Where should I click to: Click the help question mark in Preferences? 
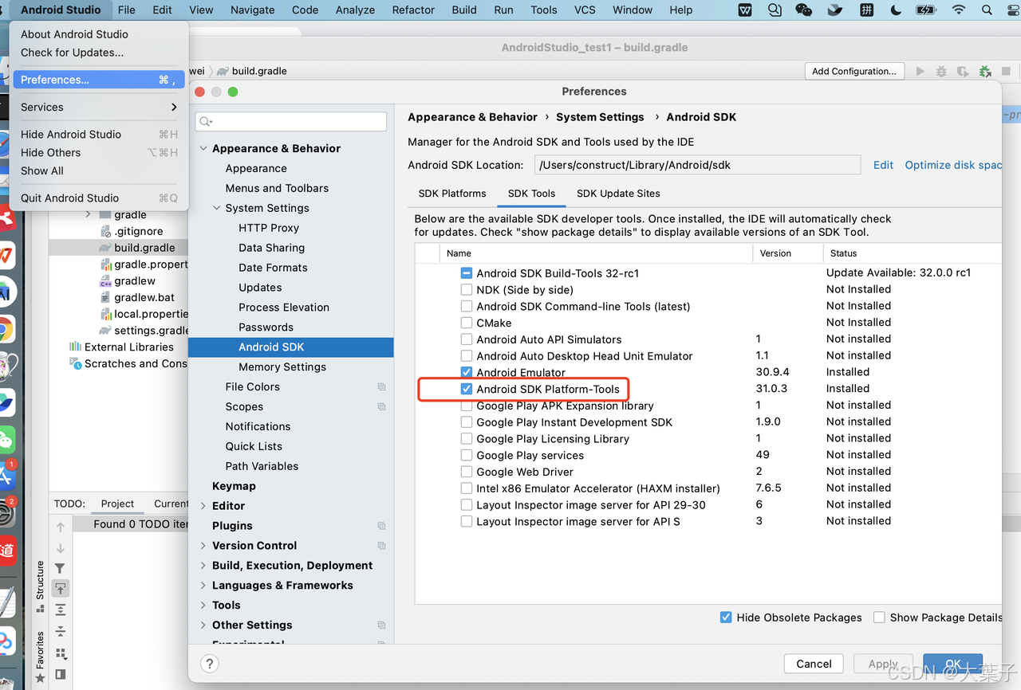[x=209, y=663]
